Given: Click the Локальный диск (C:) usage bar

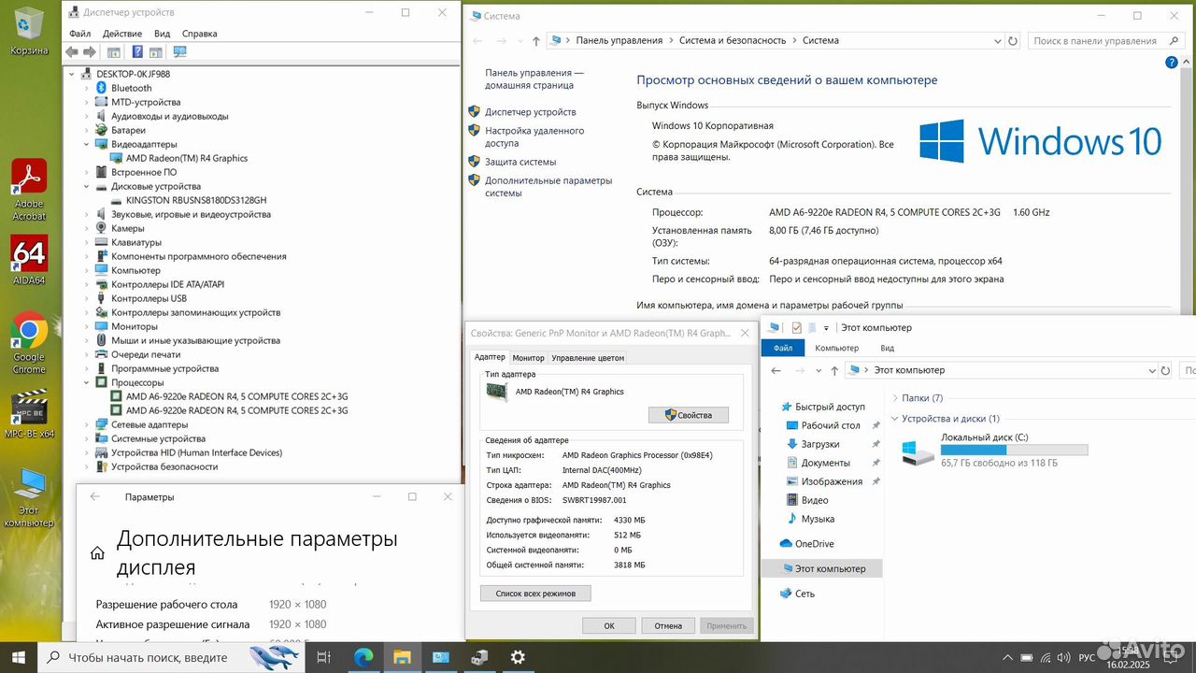Looking at the screenshot, I should click(x=1014, y=450).
